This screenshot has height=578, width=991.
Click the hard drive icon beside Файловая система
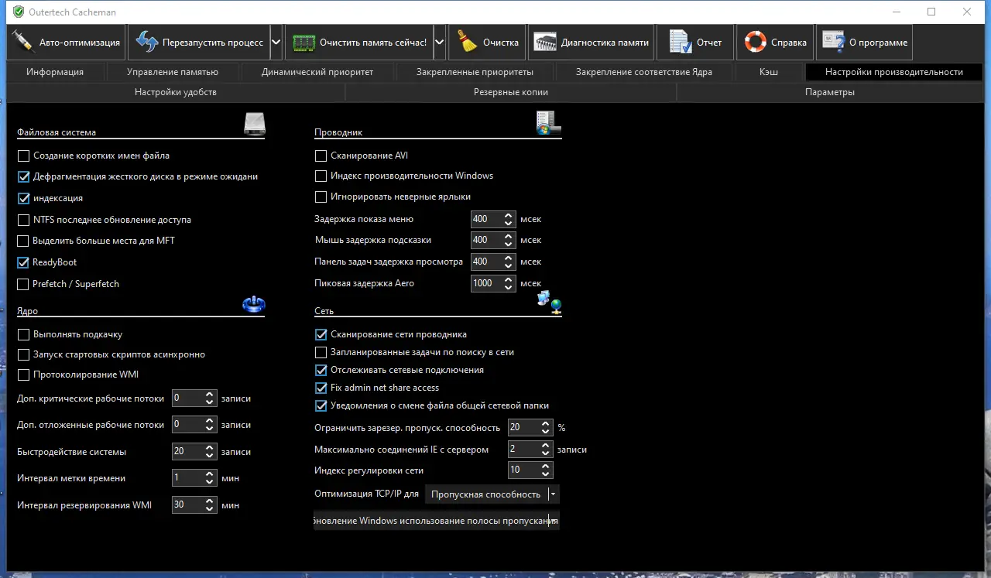click(255, 124)
